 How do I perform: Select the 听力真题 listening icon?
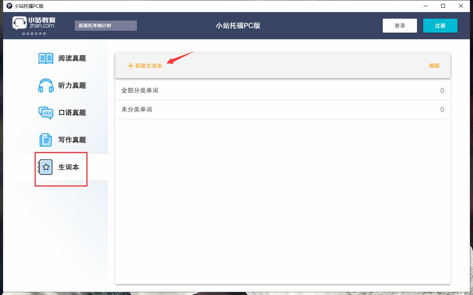46,85
